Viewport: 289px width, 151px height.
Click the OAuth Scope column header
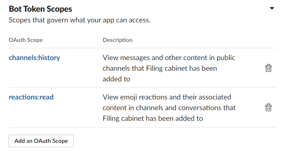[26, 40]
